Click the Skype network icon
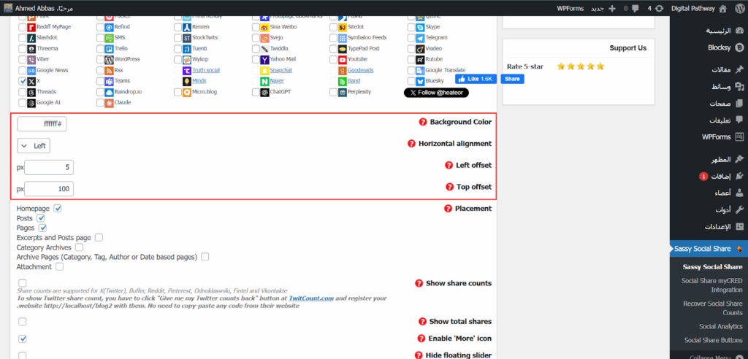Image resolution: width=748 pixels, height=359 pixels. (x=420, y=27)
